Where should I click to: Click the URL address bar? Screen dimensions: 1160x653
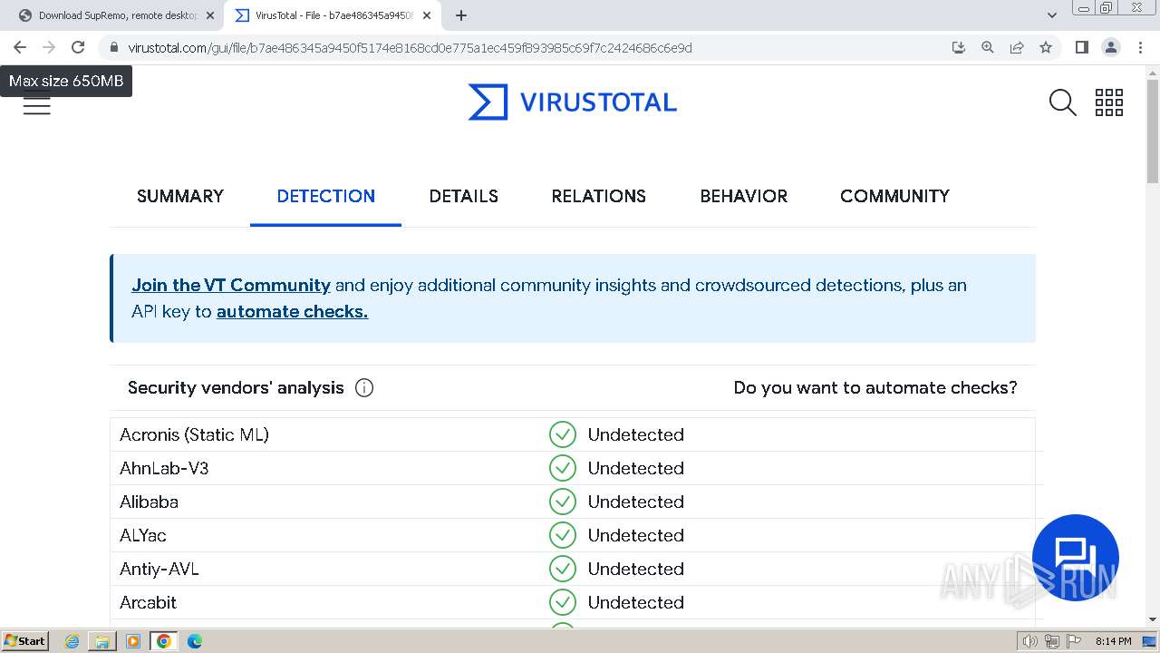pyautogui.click(x=410, y=47)
